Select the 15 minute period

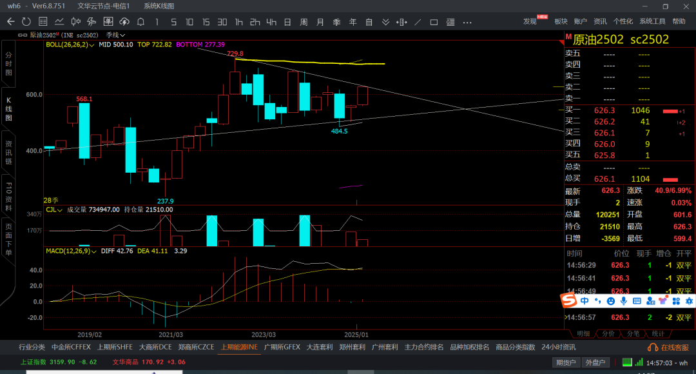pos(206,22)
